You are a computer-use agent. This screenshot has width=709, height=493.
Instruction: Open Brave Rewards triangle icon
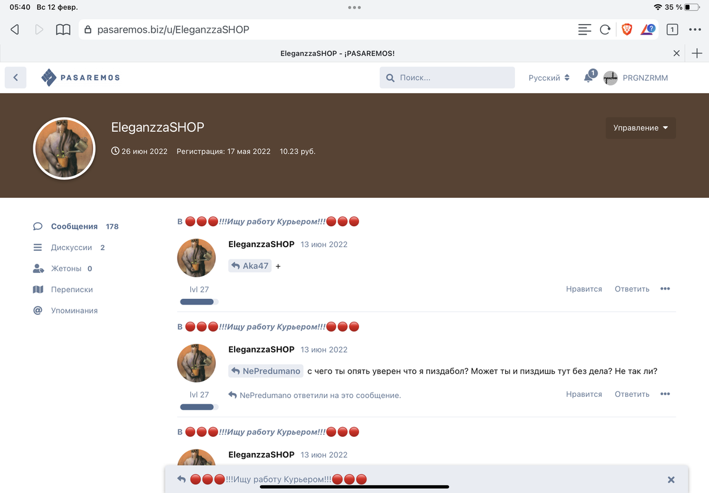coord(647,30)
